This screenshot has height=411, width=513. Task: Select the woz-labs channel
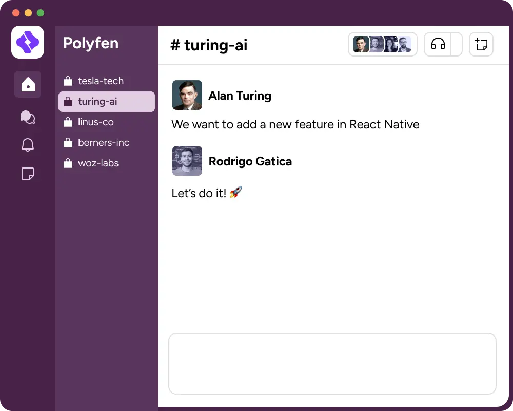(98, 163)
